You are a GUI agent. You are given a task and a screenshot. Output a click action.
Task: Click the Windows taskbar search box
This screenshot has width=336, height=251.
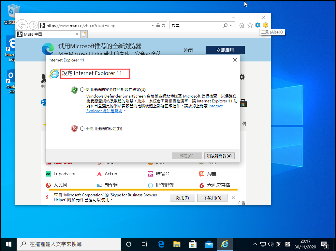[69, 244]
